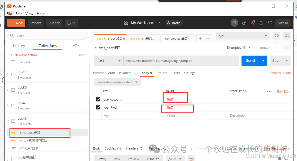Click the dcs41 collection folder icon
The height and width of the screenshot is (161, 297).
13,105
